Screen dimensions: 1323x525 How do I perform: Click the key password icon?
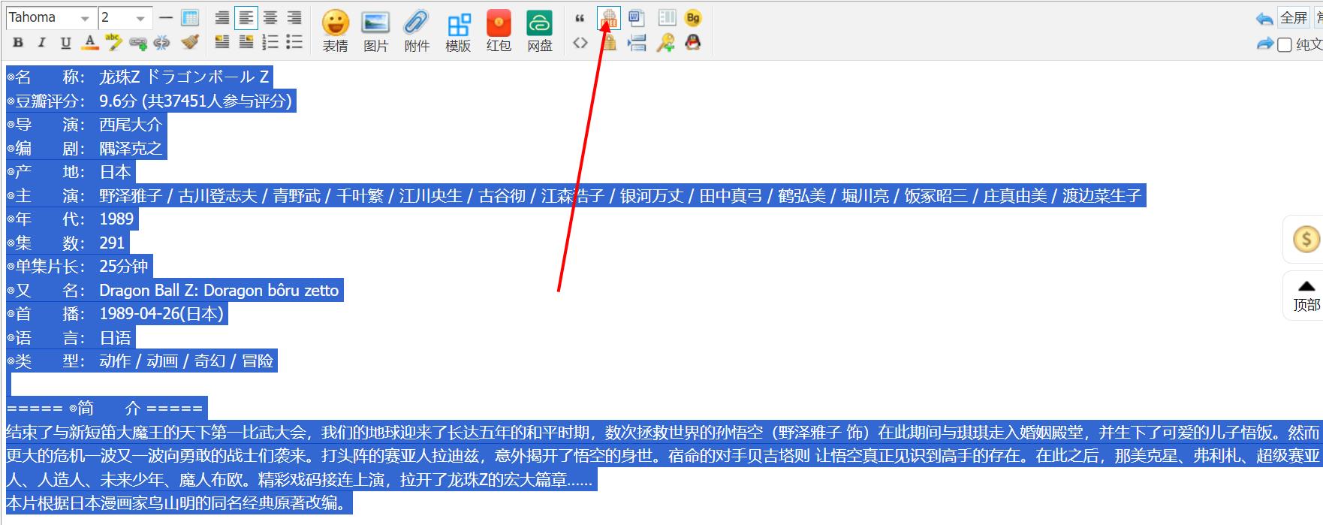pyautogui.click(x=665, y=43)
